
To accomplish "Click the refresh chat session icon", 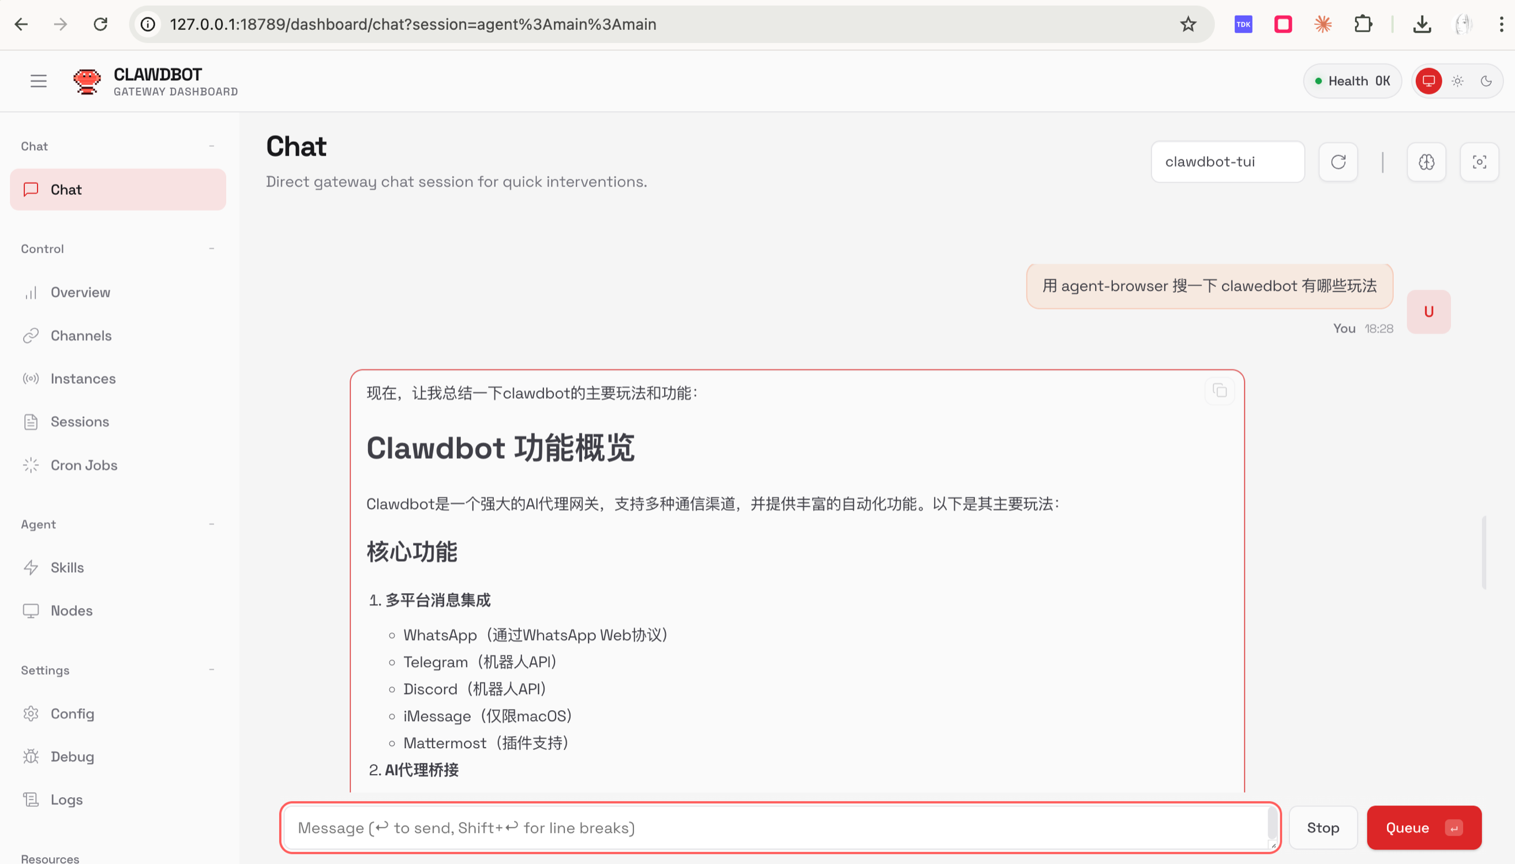I will pyautogui.click(x=1338, y=161).
